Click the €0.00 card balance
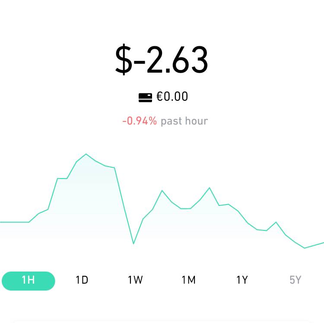 [x=172, y=96]
